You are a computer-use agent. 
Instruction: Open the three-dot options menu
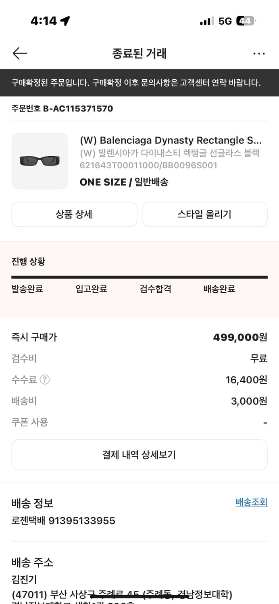pos(259,53)
